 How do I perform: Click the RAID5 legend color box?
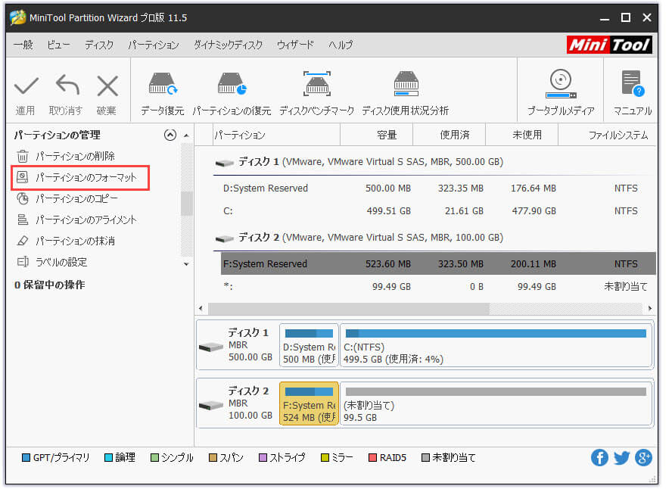pos(372,458)
